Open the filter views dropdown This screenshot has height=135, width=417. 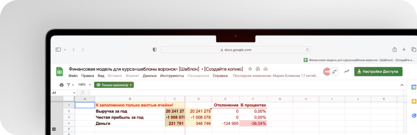70,85
